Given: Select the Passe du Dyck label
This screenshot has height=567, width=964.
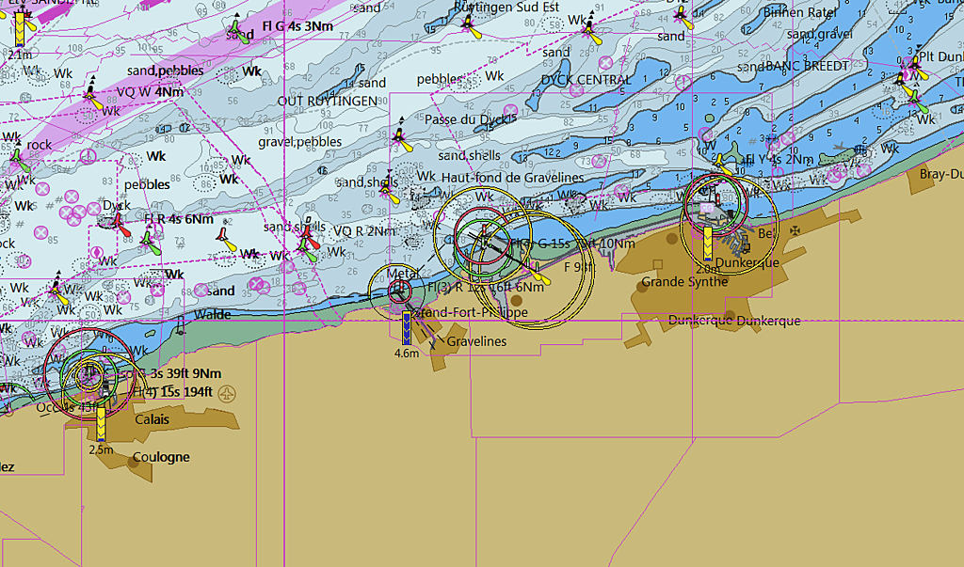Looking at the screenshot, I should pyautogui.click(x=467, y=119).
